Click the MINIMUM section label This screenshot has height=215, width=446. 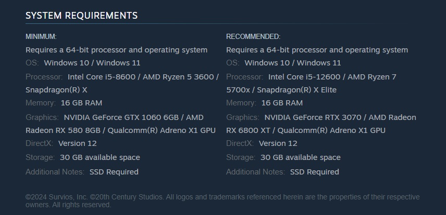(x=41, y=37)
